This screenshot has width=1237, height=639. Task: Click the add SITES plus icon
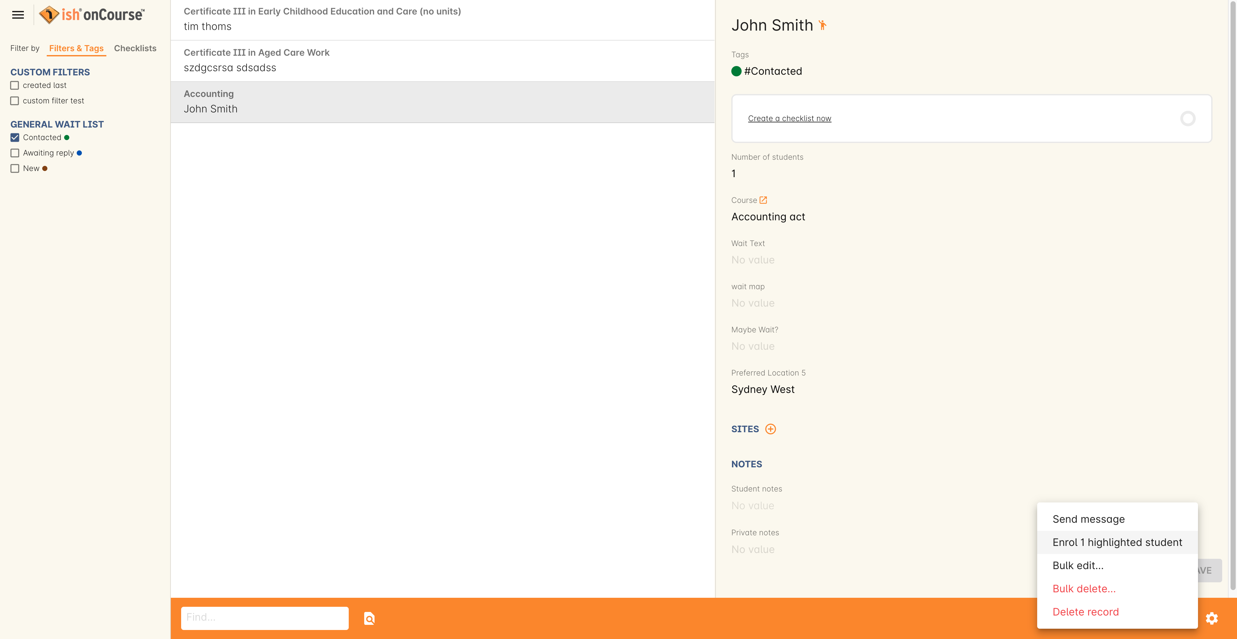tap(770, 429)
